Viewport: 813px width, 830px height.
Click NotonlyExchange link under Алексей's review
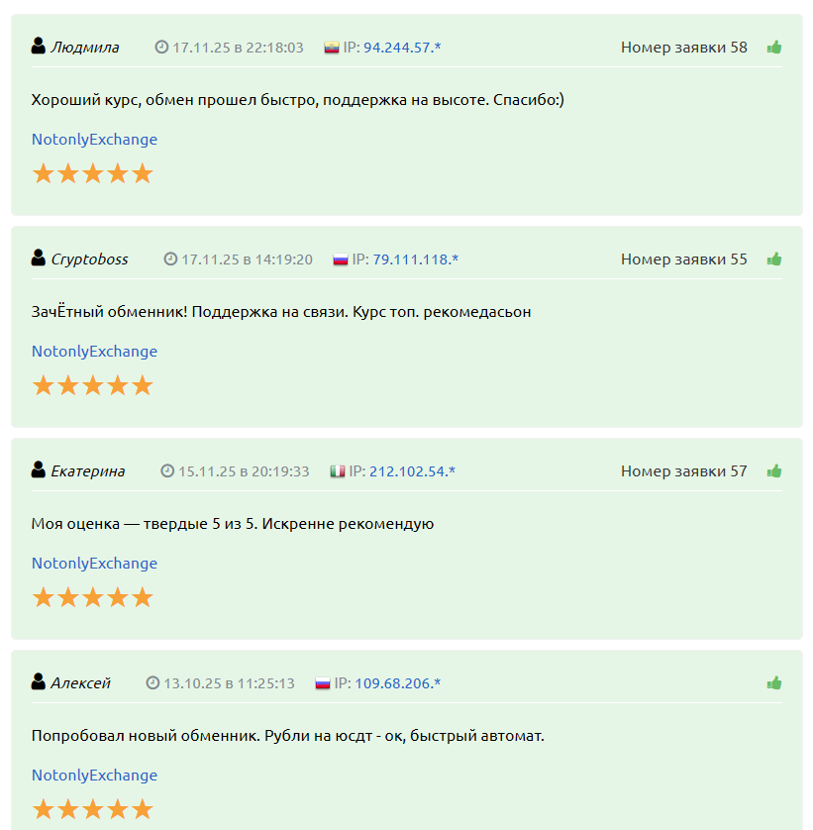point(93,775)
